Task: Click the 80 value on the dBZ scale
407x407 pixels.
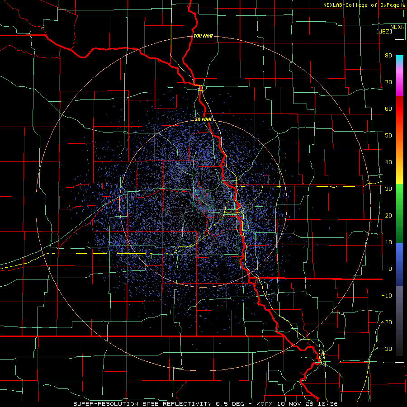Action: pos(388,56)
